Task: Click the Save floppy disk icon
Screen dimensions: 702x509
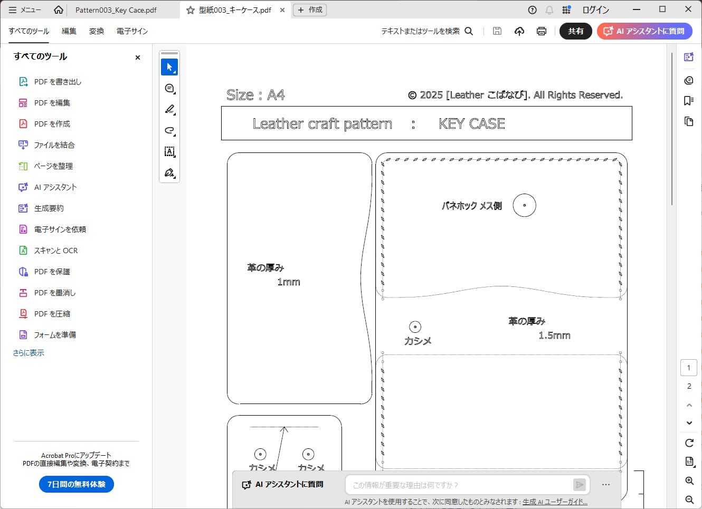Action: [497, 31]
